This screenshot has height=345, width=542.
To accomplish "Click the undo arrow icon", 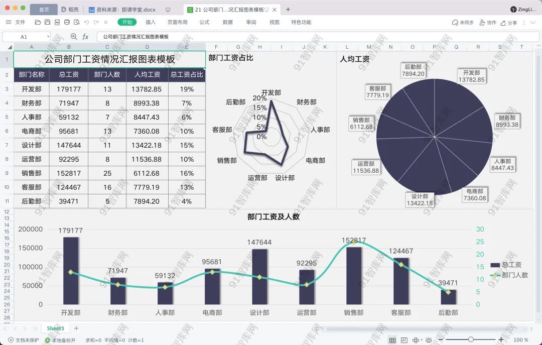I will (86, 22).
